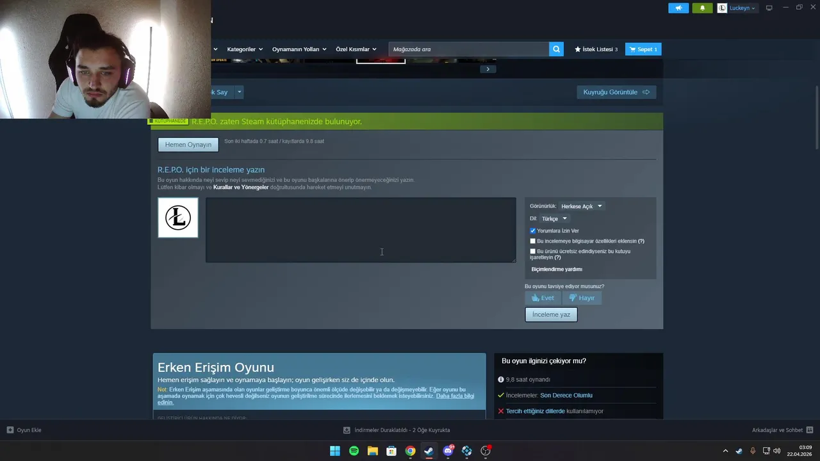Open network icon in system tray
Screen dimensions: 820x461
tap(766, 451)
